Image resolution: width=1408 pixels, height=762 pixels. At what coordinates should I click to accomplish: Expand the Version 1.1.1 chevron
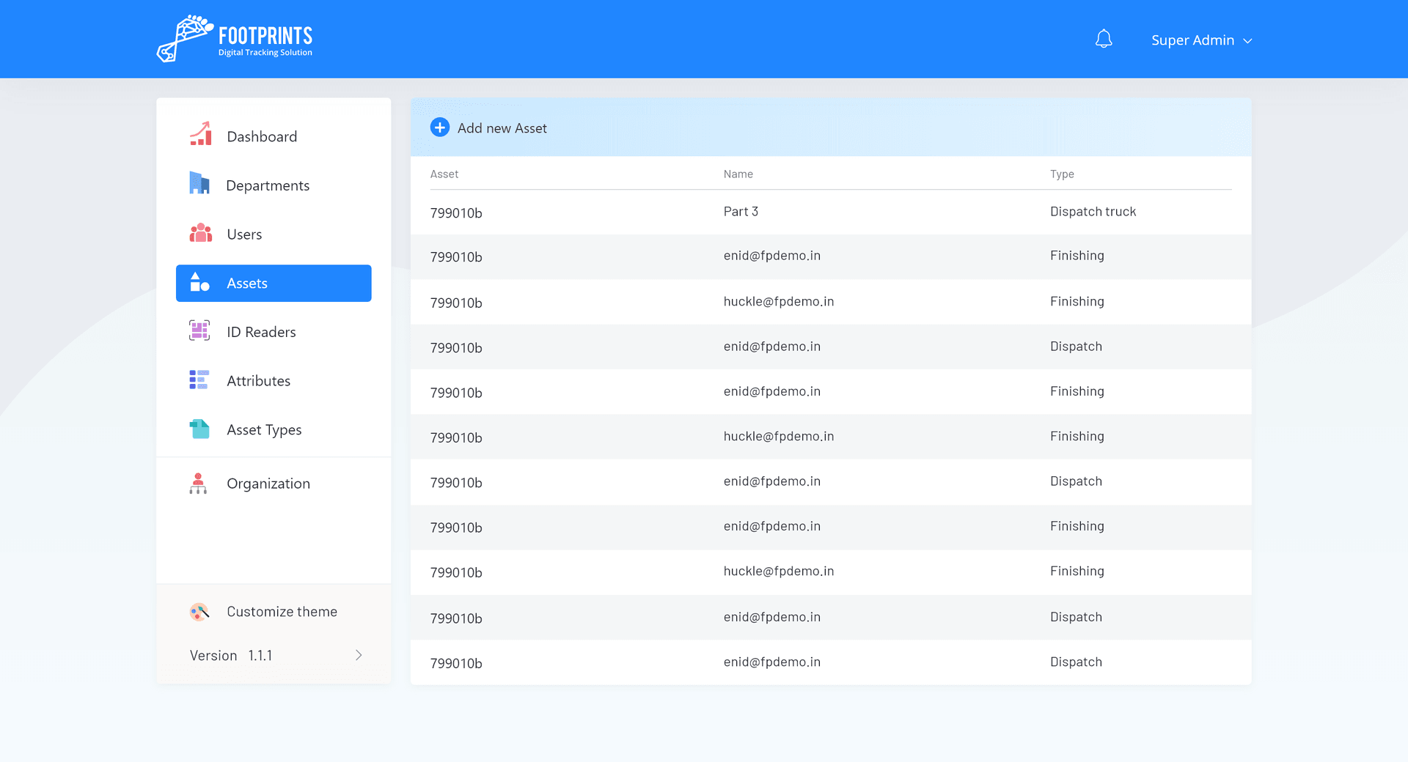pos(359,655)
